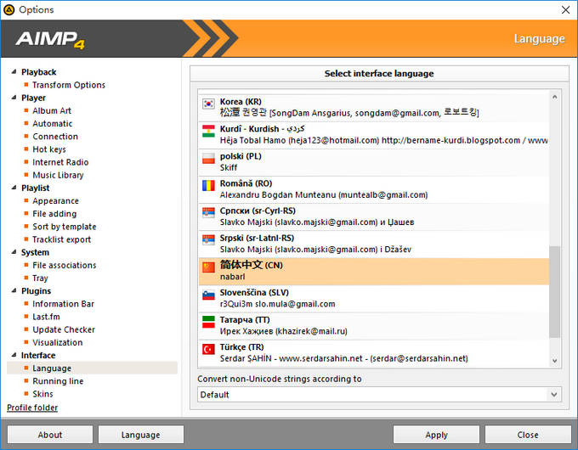Click the Turkish flag icon
The width and height of the screenshot is (578, 450).
coord(208,349)
